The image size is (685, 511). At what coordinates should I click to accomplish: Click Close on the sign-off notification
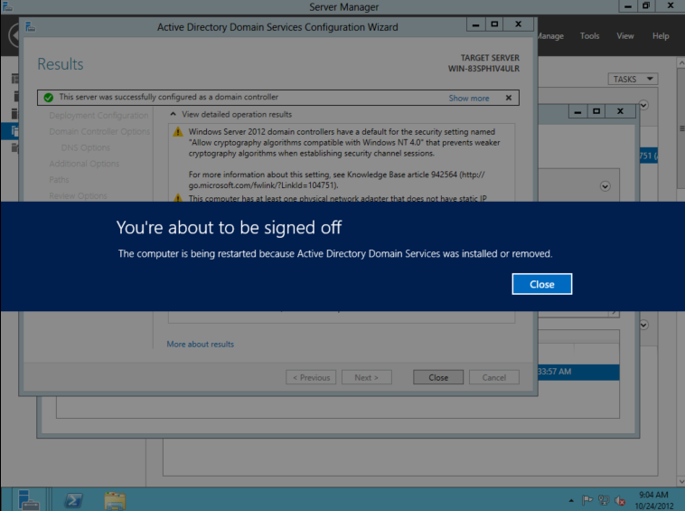[x=541, y=284]
